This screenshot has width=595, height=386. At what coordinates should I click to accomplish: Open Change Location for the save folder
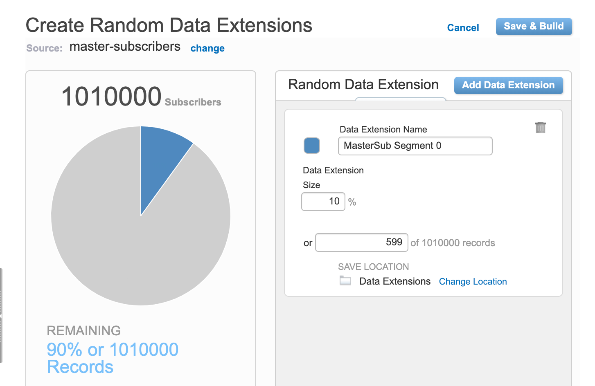point(473,281)
